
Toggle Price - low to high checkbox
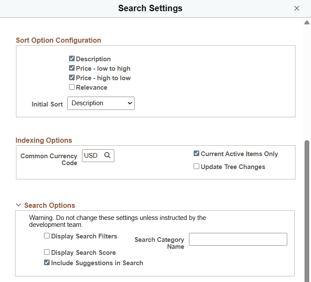(72, 68)
